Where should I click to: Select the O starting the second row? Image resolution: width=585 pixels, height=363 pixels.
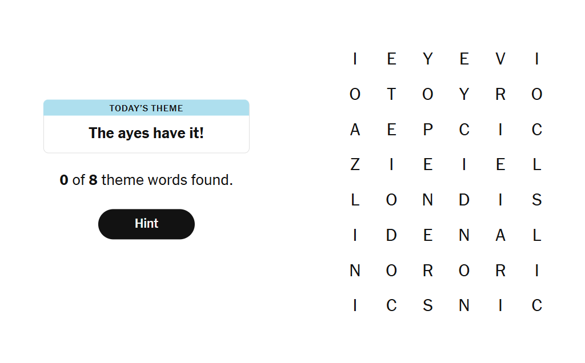(355, 94)
